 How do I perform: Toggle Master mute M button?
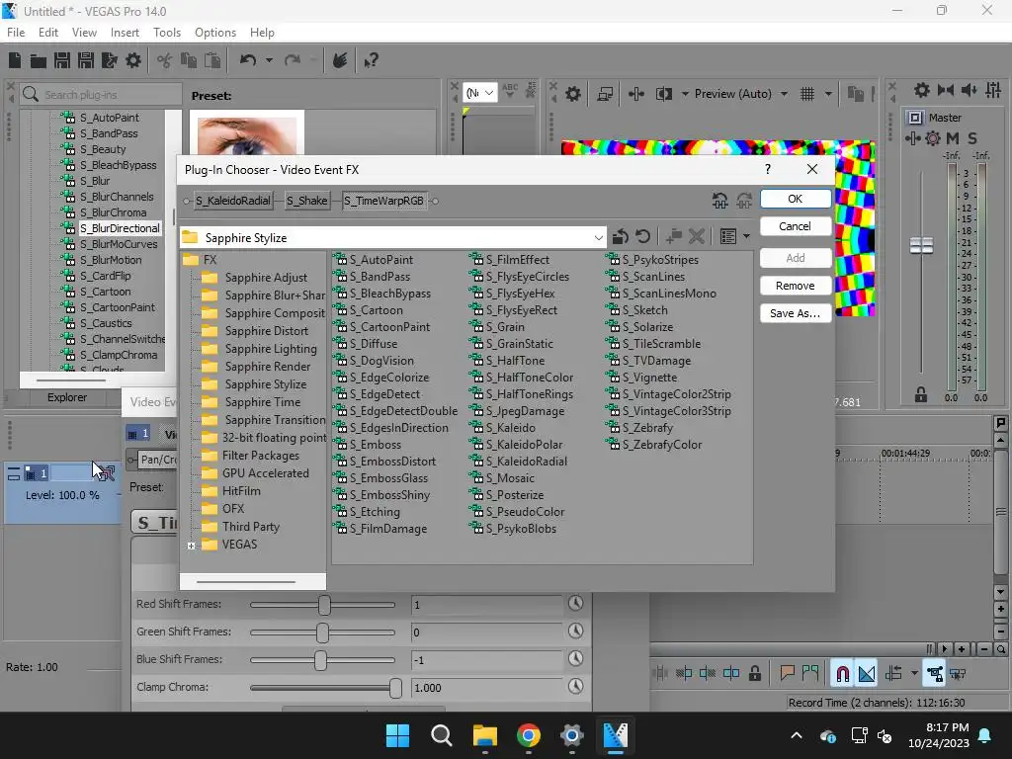pos(952,138)
